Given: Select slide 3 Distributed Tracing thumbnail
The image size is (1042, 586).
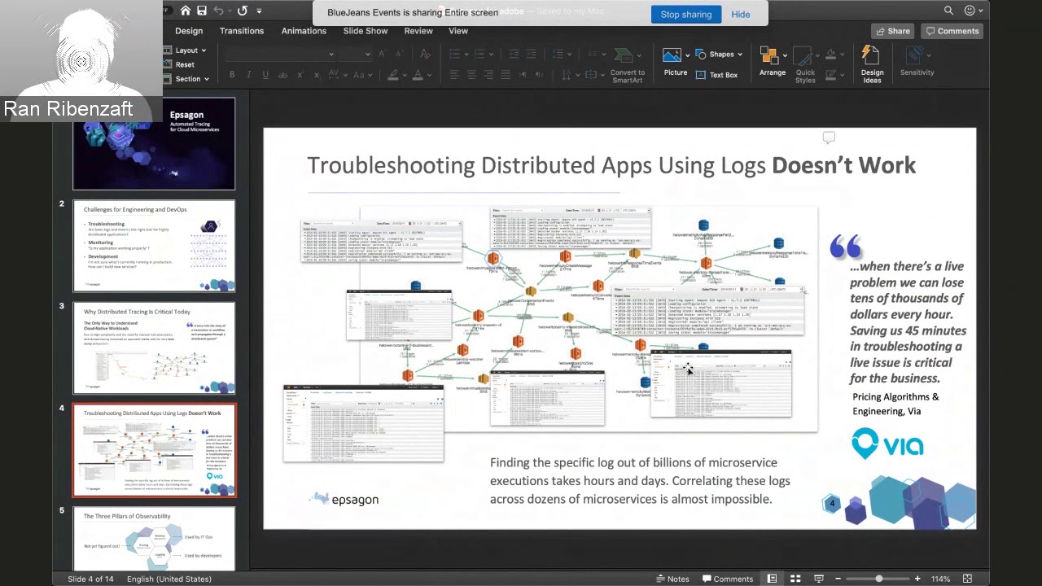Looking at the screenshot, I should click(154, 348).
